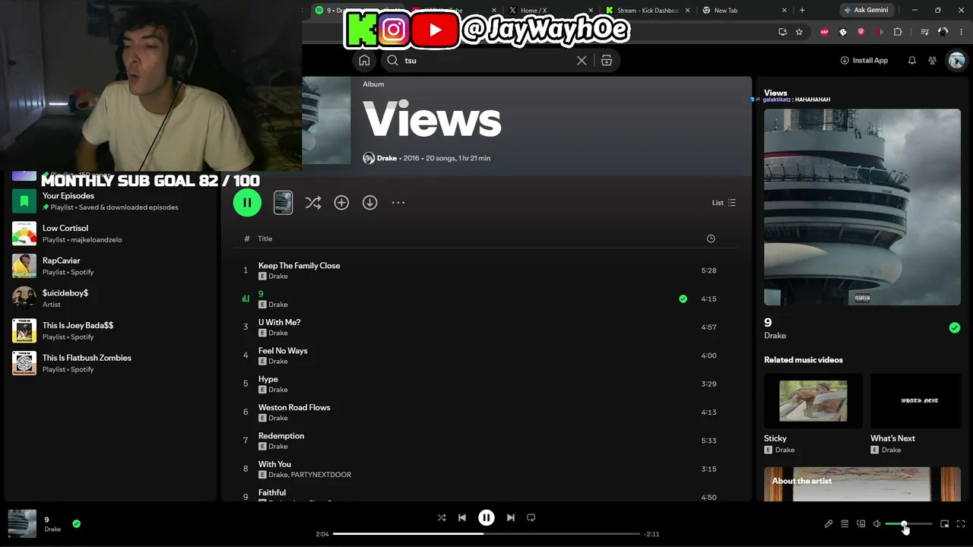
Task: Go to Spotify Home via house icon
Action: pyautogui.click(x=364, y=61)
